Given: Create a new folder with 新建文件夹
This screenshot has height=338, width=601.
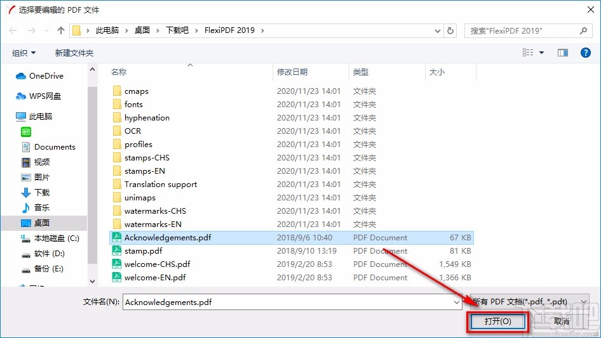Looking at the screenshot, I should point(74,53).
